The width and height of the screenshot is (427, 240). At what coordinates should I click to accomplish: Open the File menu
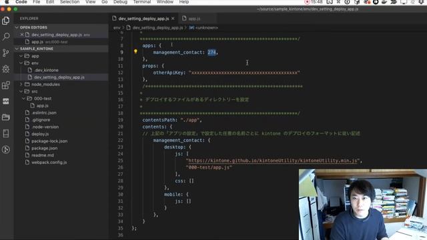click(x=36, y=2)
